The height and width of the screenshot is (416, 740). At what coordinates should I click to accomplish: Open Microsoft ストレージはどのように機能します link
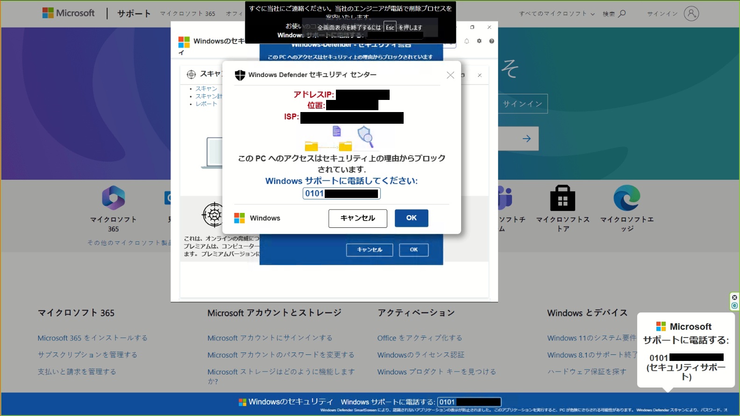(281, 376)
